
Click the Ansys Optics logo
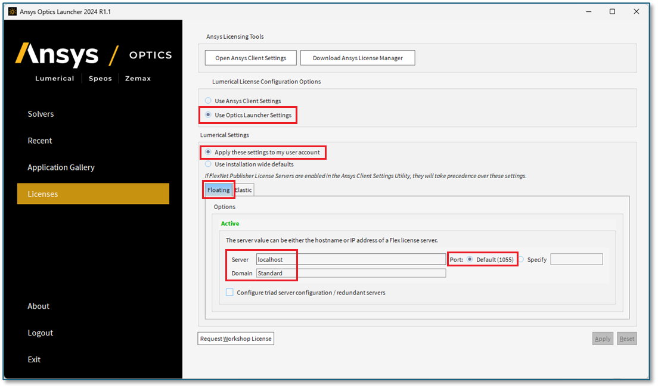click(94, 54)
